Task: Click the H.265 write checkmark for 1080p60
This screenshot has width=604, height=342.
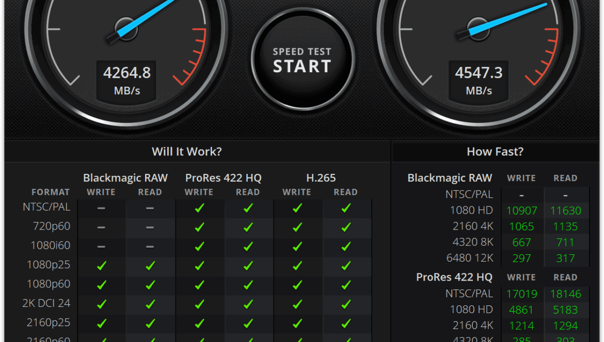Action: tap(297, 285)
